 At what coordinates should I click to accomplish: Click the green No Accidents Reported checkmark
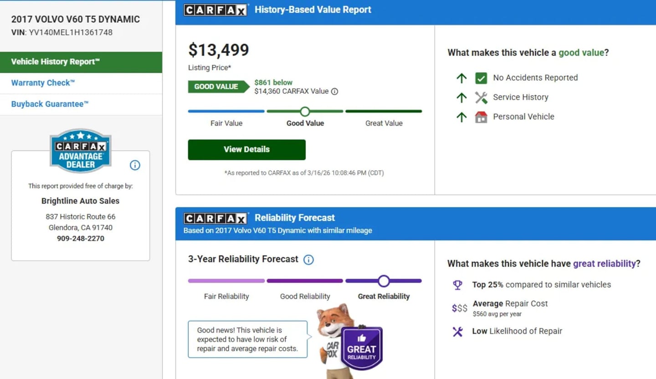481,78
